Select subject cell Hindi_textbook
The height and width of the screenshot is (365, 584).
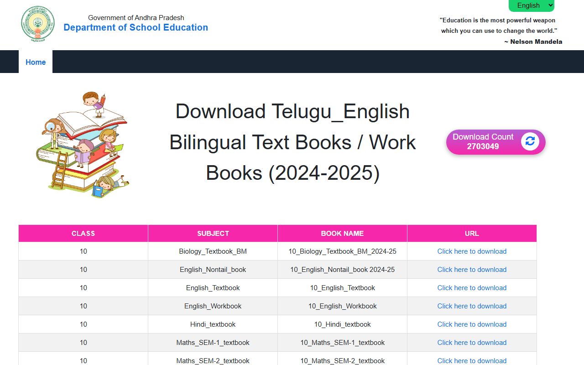[213, 324]
